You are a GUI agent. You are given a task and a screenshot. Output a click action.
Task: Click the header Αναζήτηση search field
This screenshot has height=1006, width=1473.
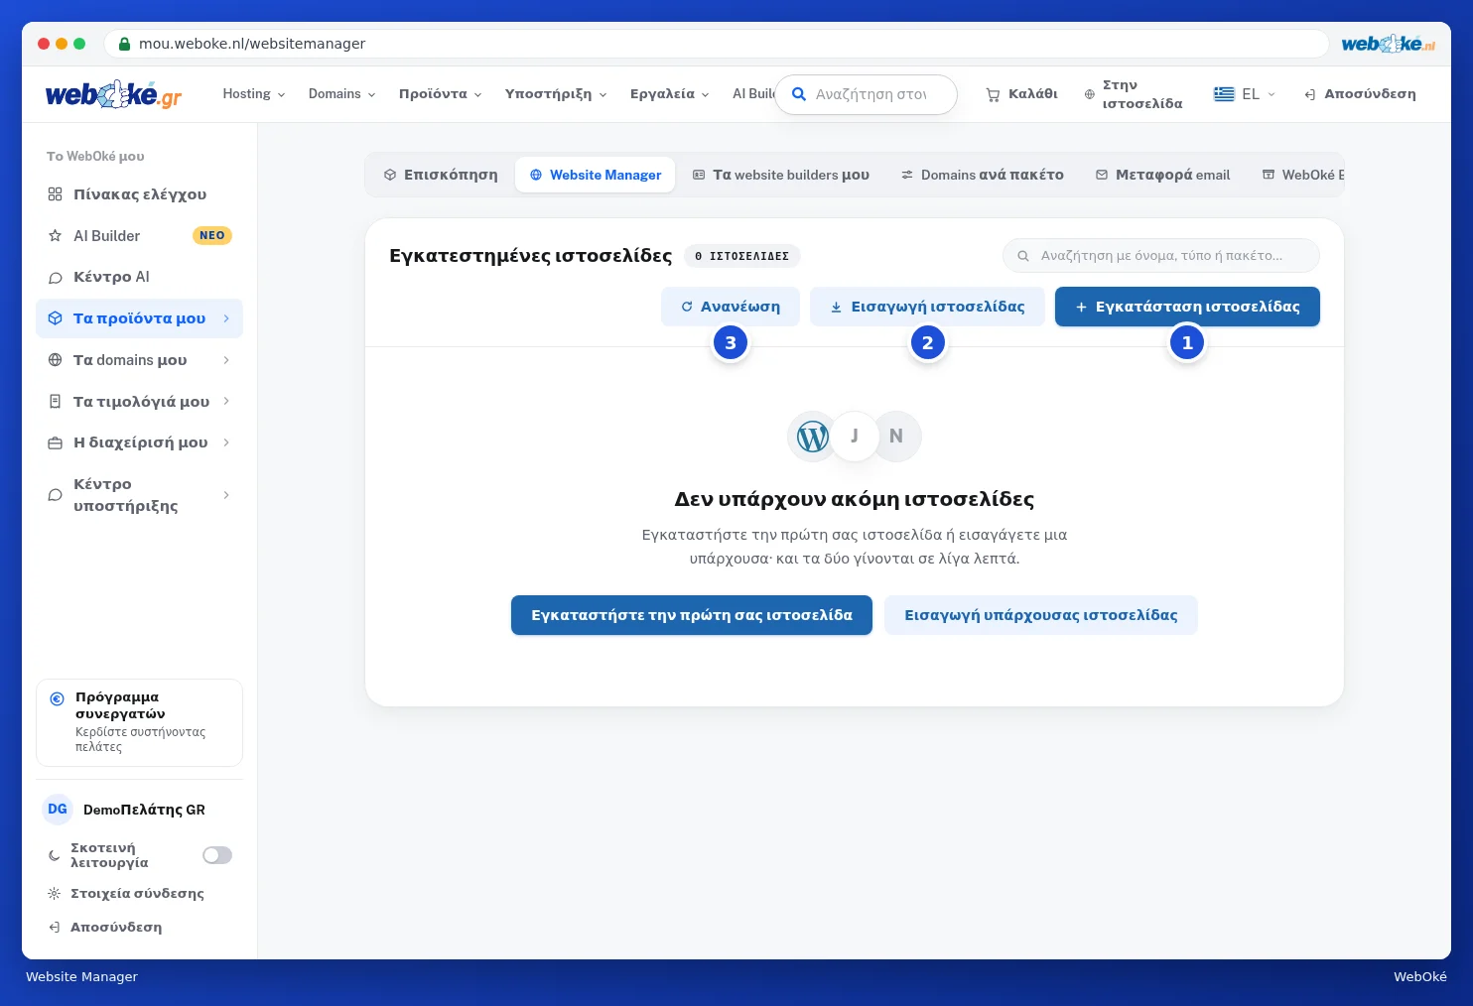click(866, 94)
